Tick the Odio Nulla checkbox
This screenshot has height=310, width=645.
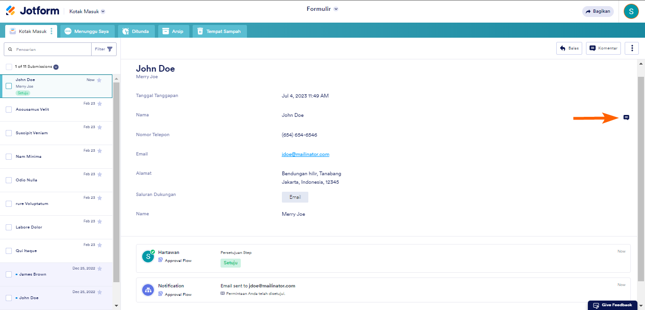8,180
